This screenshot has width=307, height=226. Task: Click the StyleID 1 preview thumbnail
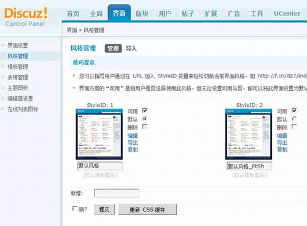99,134
